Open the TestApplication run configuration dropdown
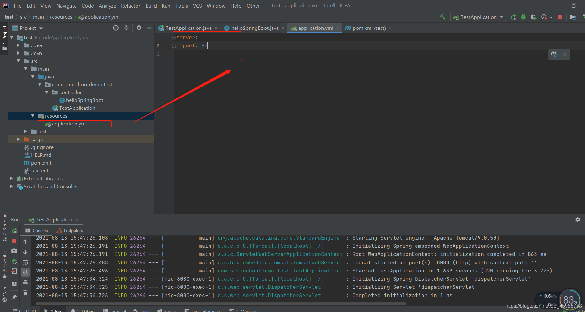Image resolution: width=585 pixels, height=312 pixels. tap(478, 17)
